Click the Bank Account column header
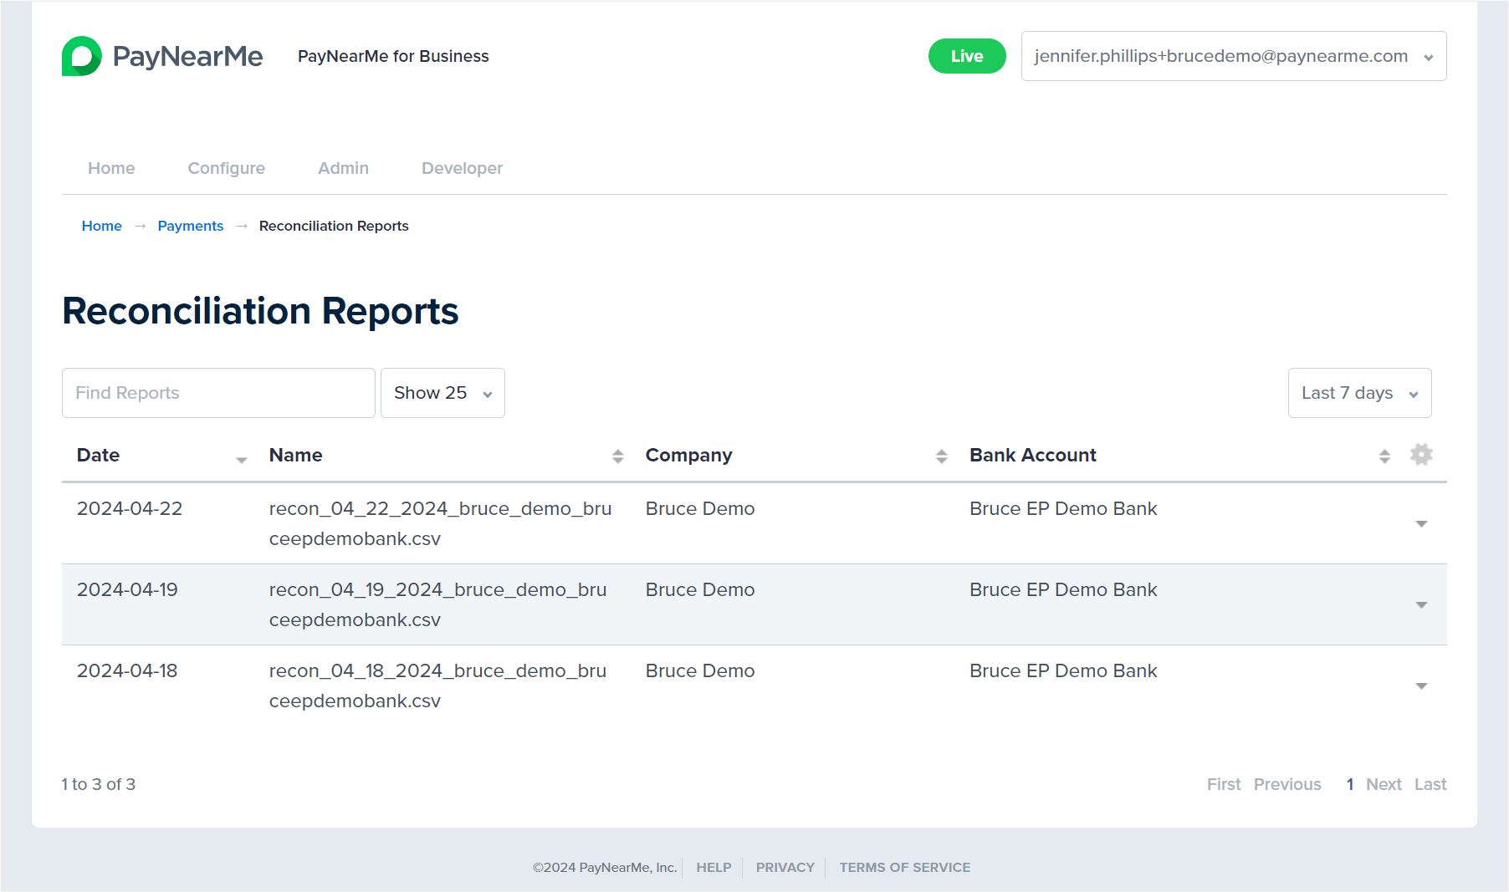This screenshot has width=1509, height=892. pyautogui.click(x=1032, y=455)
